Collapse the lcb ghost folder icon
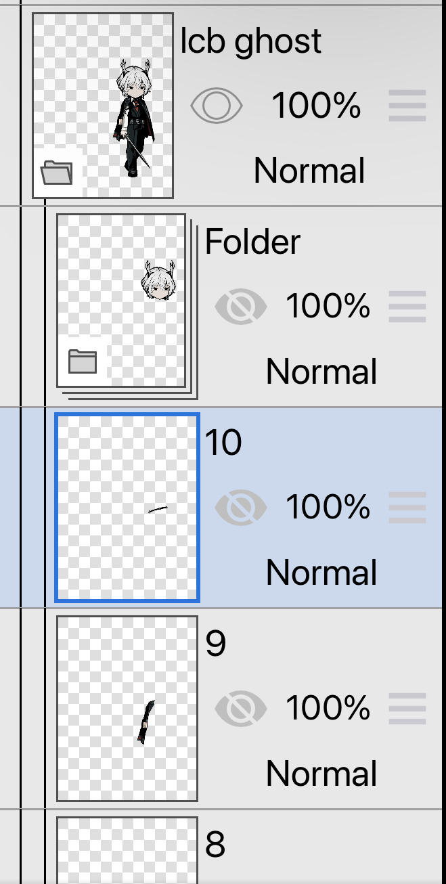This screenshot has height=884, width=446. (x=56, y=173)
